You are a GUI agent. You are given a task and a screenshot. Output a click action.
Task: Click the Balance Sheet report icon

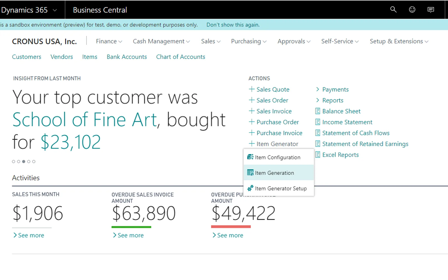point(318,111)
